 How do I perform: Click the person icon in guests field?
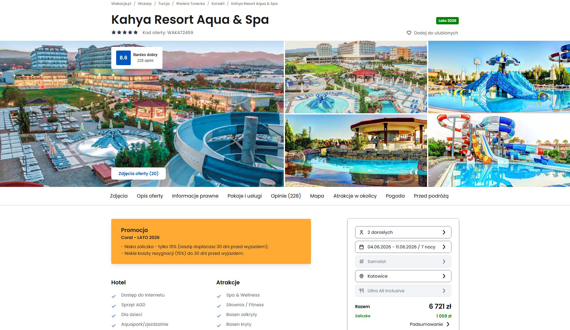pos(362,232)
